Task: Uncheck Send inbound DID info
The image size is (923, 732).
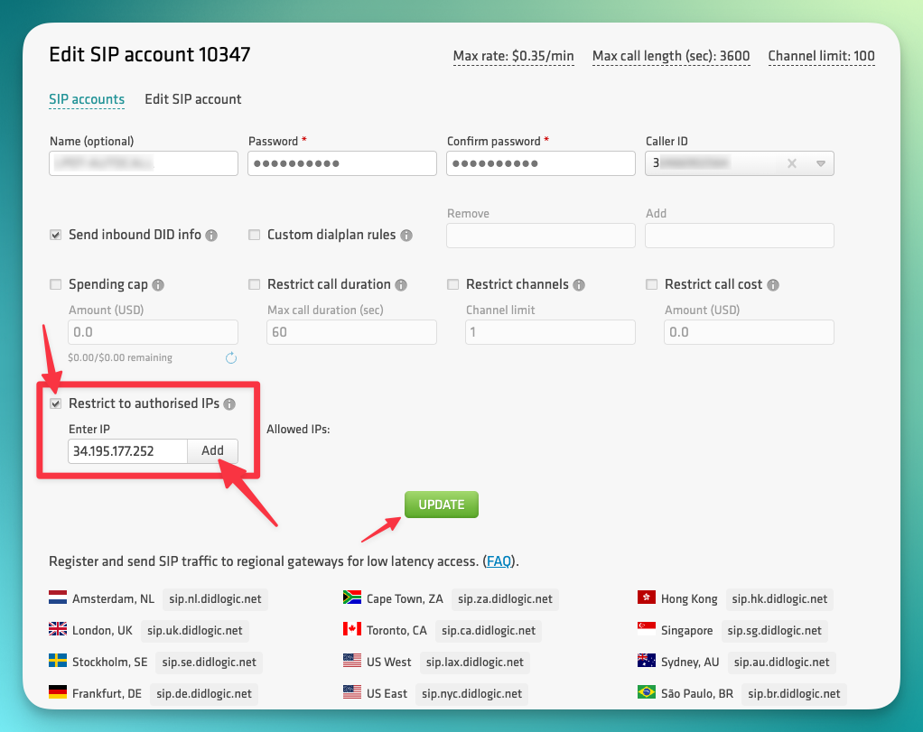Action: pos(55,235)
